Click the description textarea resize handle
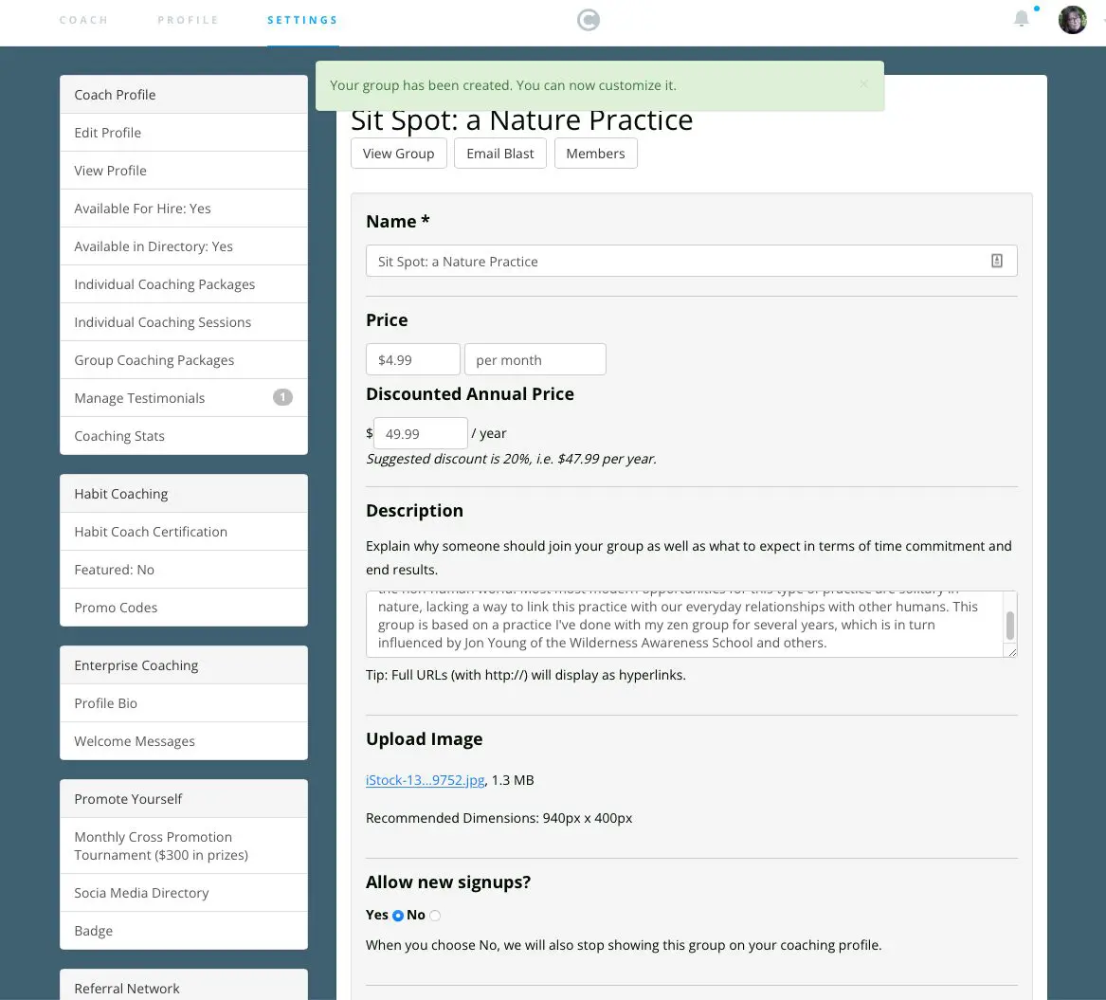Screen dimensions: 1106x1000 (1011, 651)
